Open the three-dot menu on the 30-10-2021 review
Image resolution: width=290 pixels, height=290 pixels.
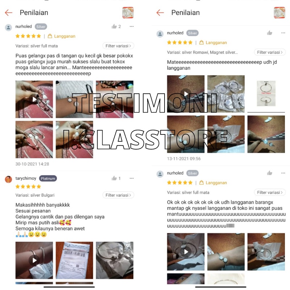click(132, 26)
